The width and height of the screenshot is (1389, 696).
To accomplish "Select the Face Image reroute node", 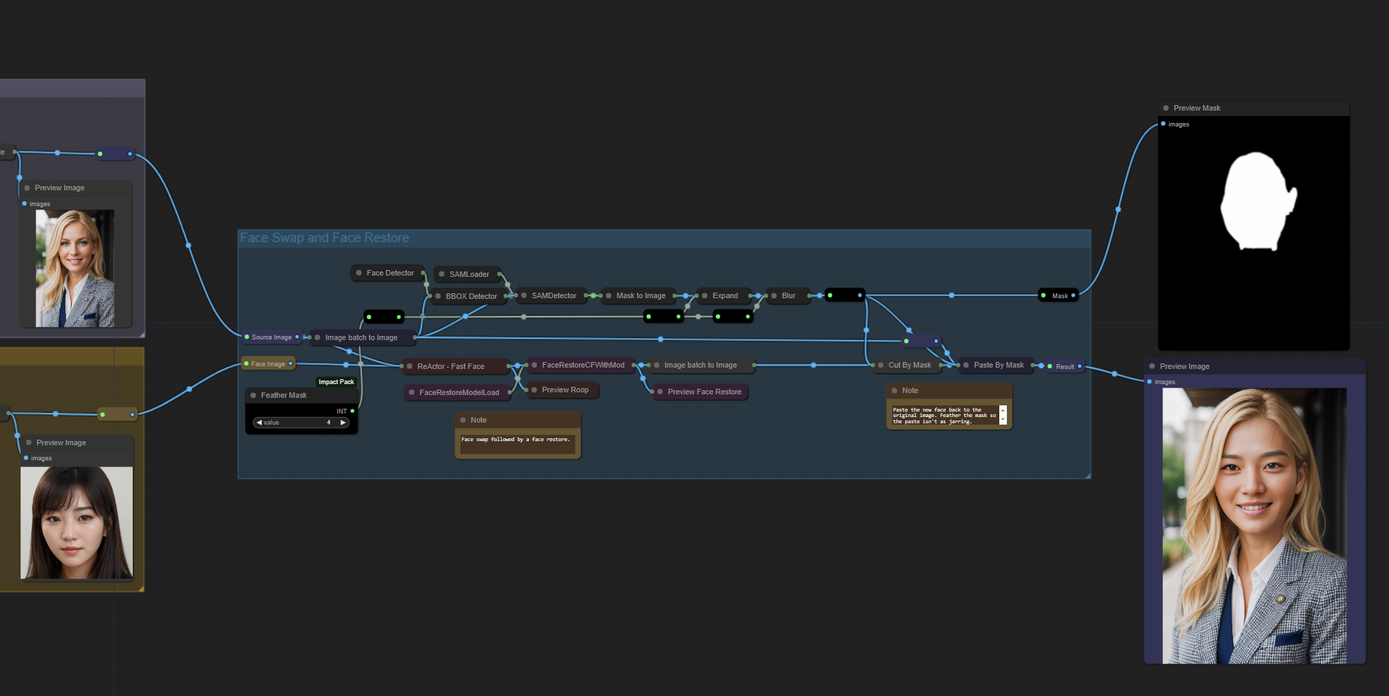I will pos(268,364).
